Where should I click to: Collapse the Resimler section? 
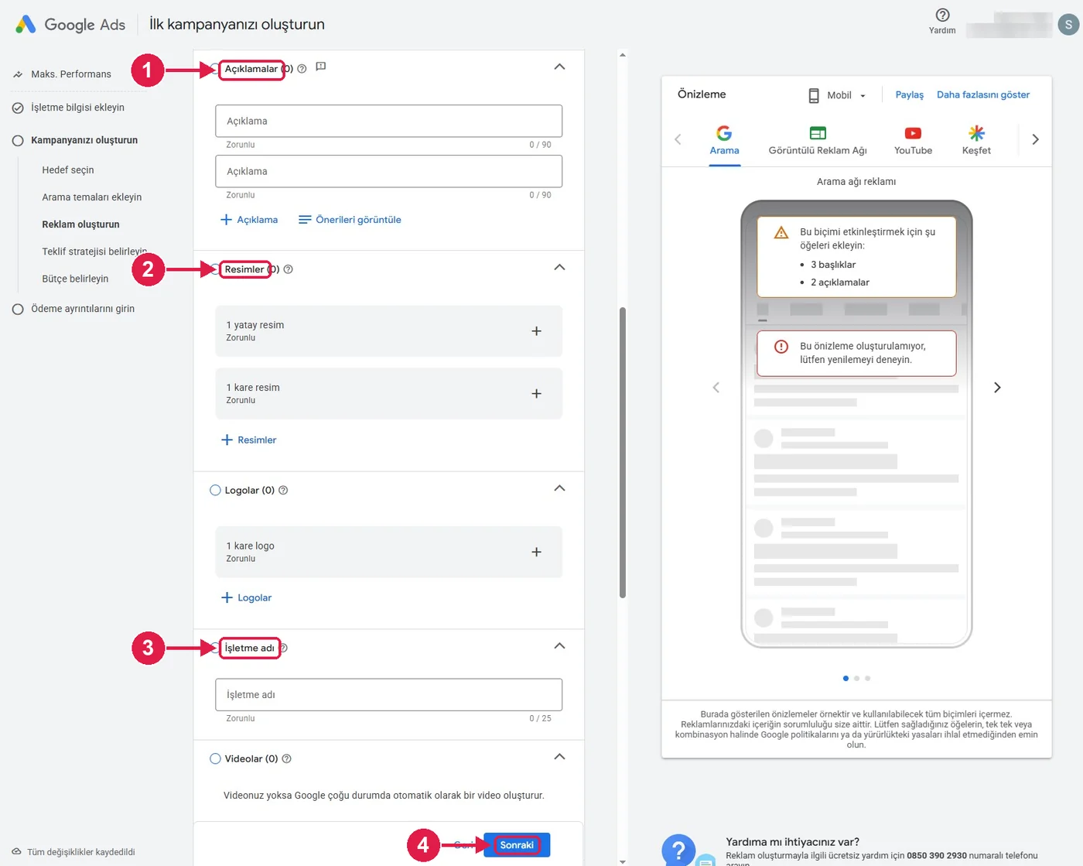point(560,267)
